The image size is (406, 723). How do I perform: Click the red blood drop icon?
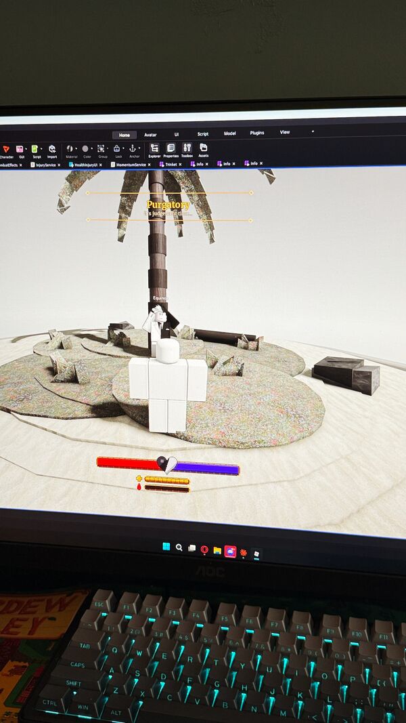139,487
